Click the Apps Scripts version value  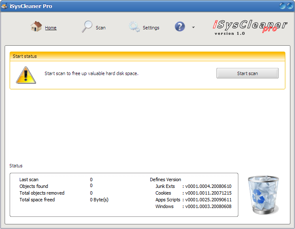point(209,200)
